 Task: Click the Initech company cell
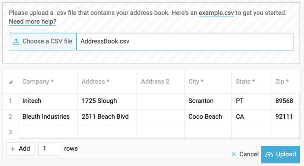(x=48, y=101)
